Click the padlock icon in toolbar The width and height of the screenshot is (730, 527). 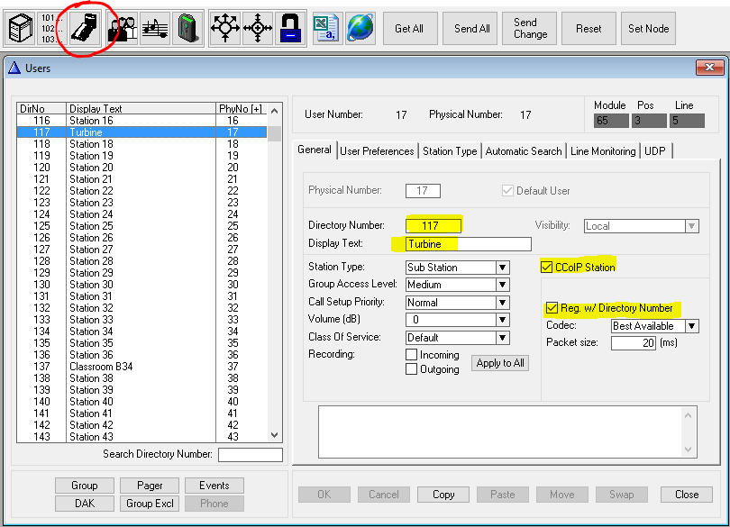(x=289, y=28)
